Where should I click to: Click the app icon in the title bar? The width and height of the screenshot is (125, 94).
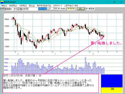point(2,2)
